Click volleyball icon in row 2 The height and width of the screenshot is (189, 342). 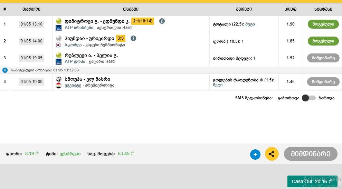point(59,38)
